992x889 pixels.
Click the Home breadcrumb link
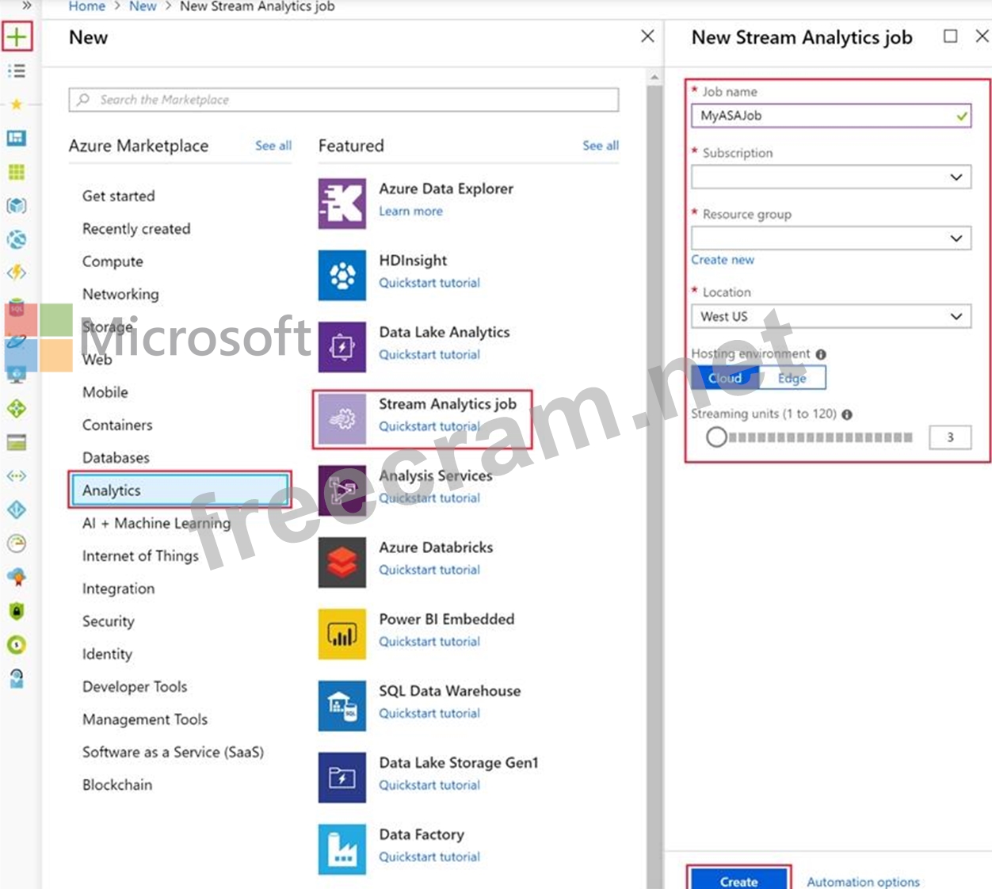pos(87,6)
